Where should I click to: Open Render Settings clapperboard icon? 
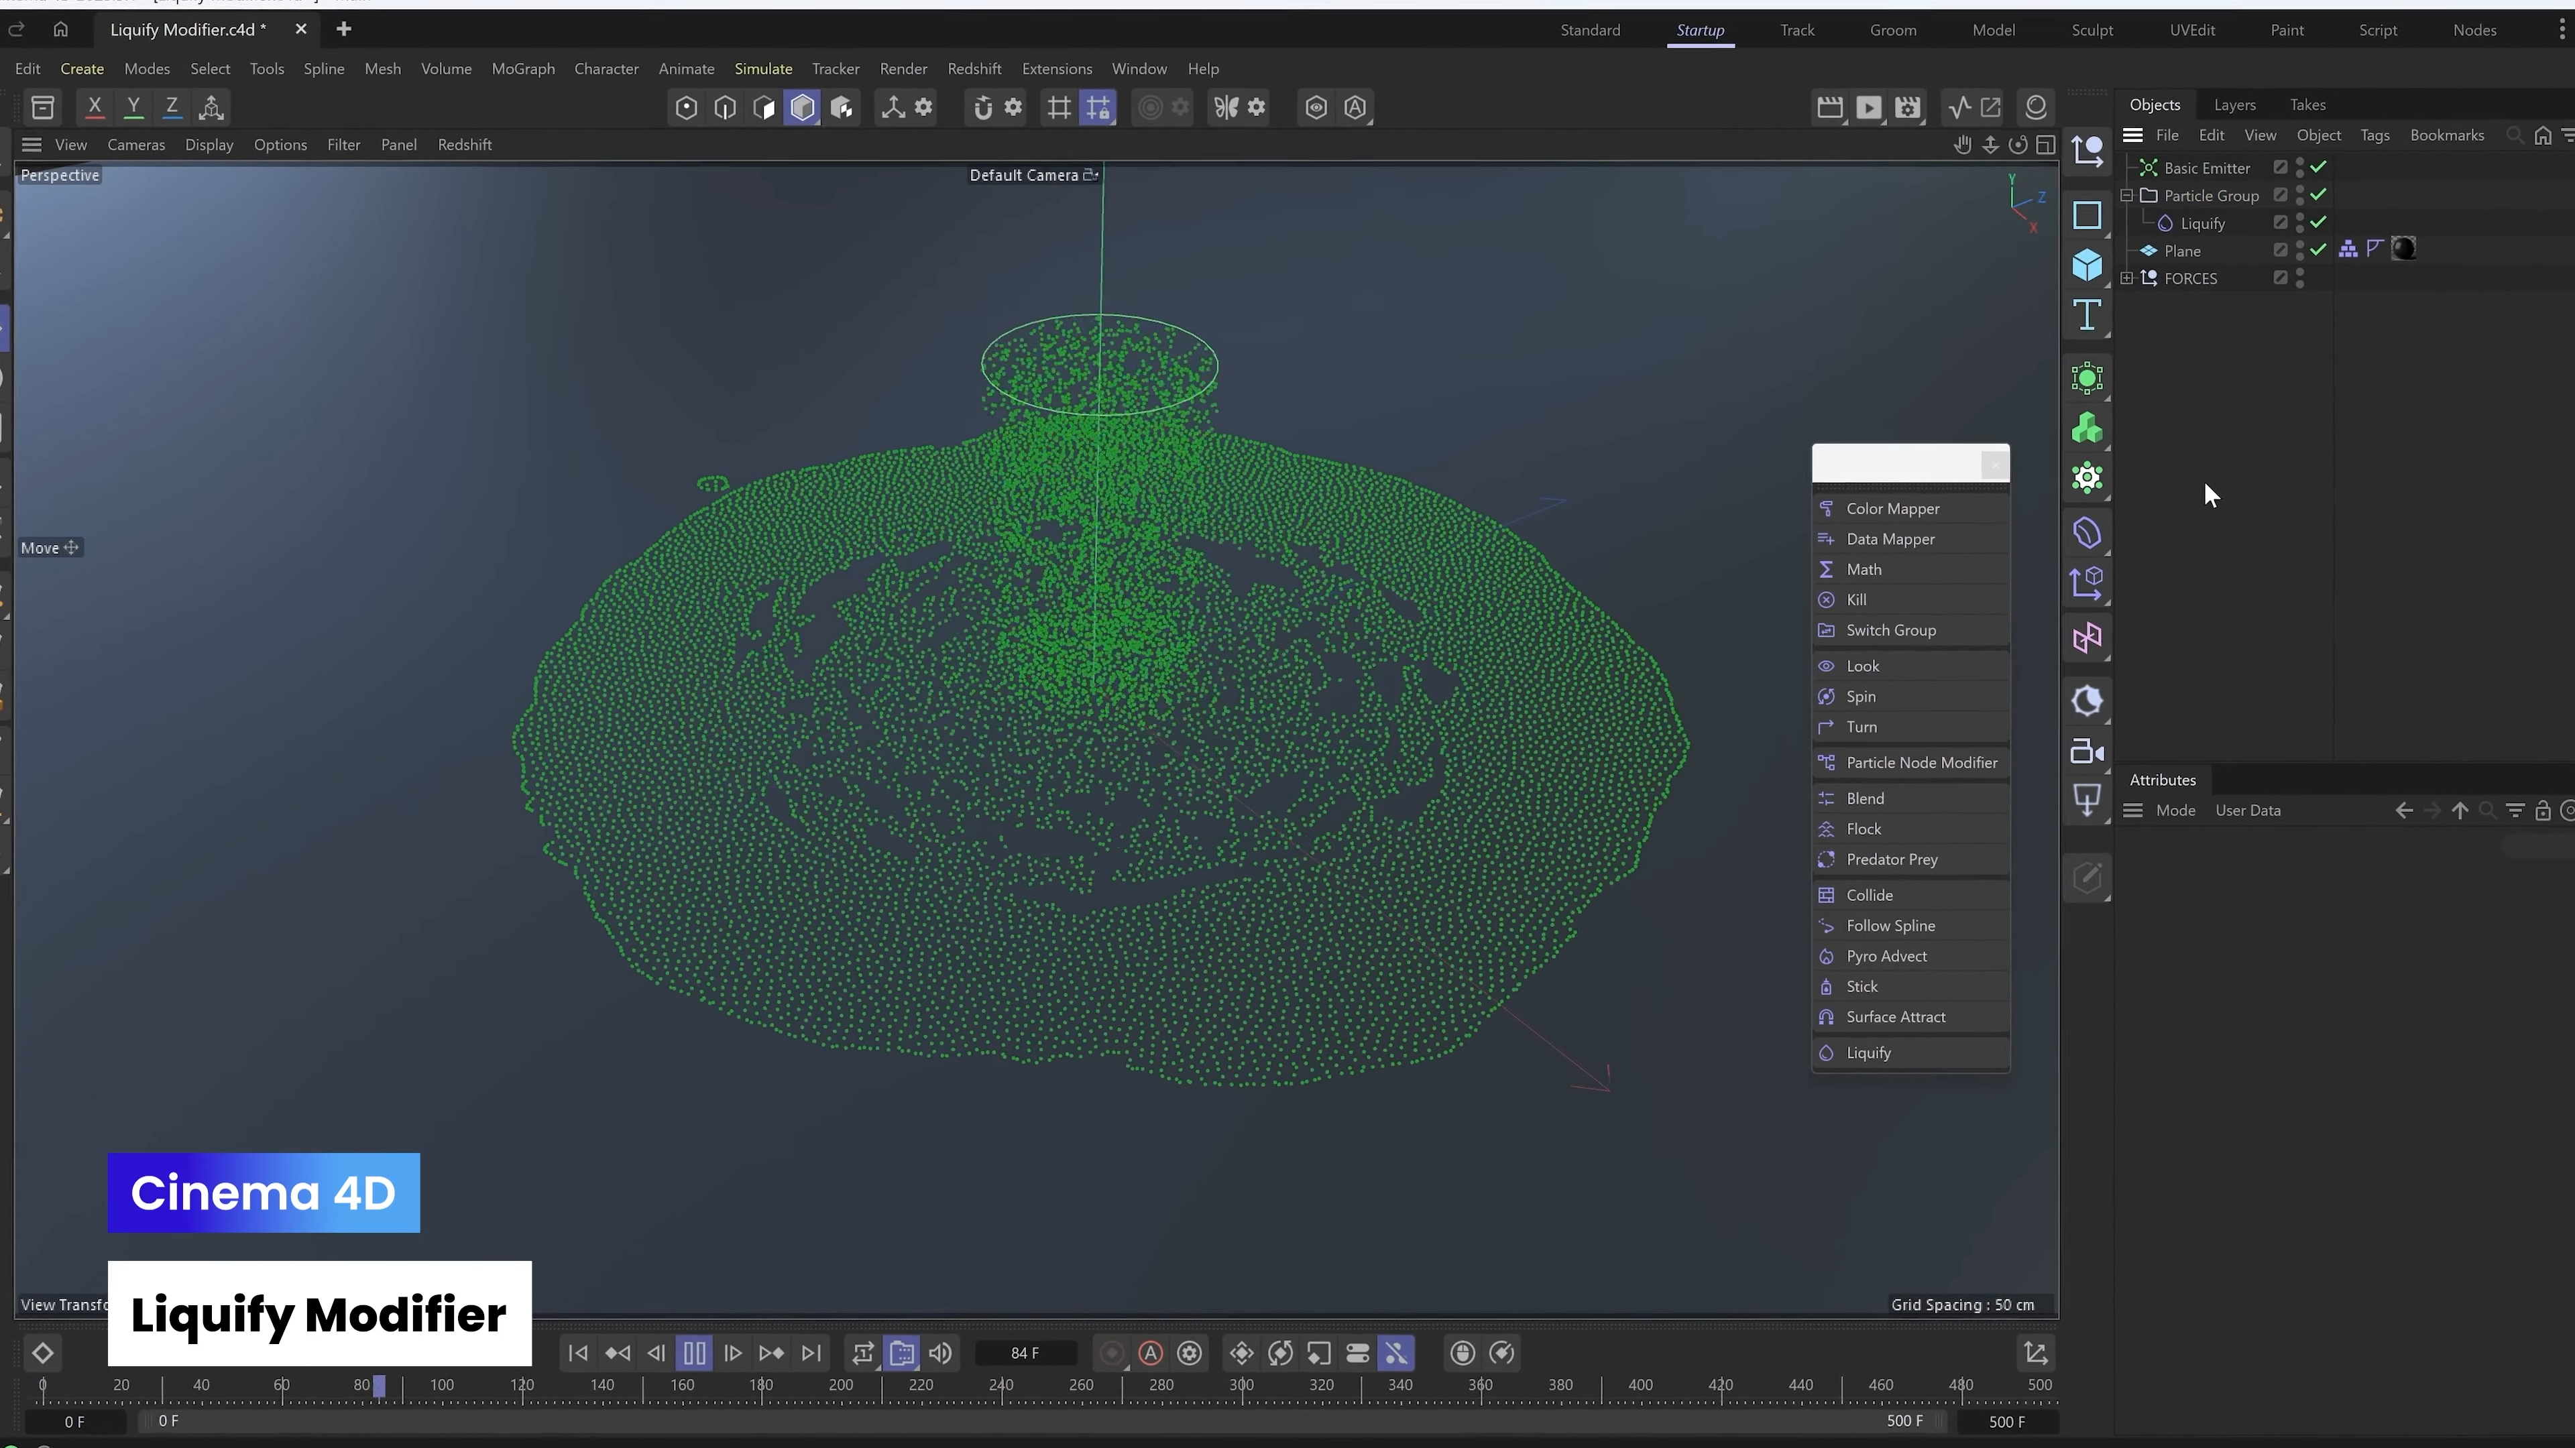(x=1907, y=108)
